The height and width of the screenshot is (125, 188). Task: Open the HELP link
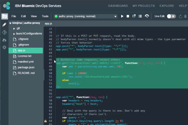pyautogui.click(x=183, y=6)
